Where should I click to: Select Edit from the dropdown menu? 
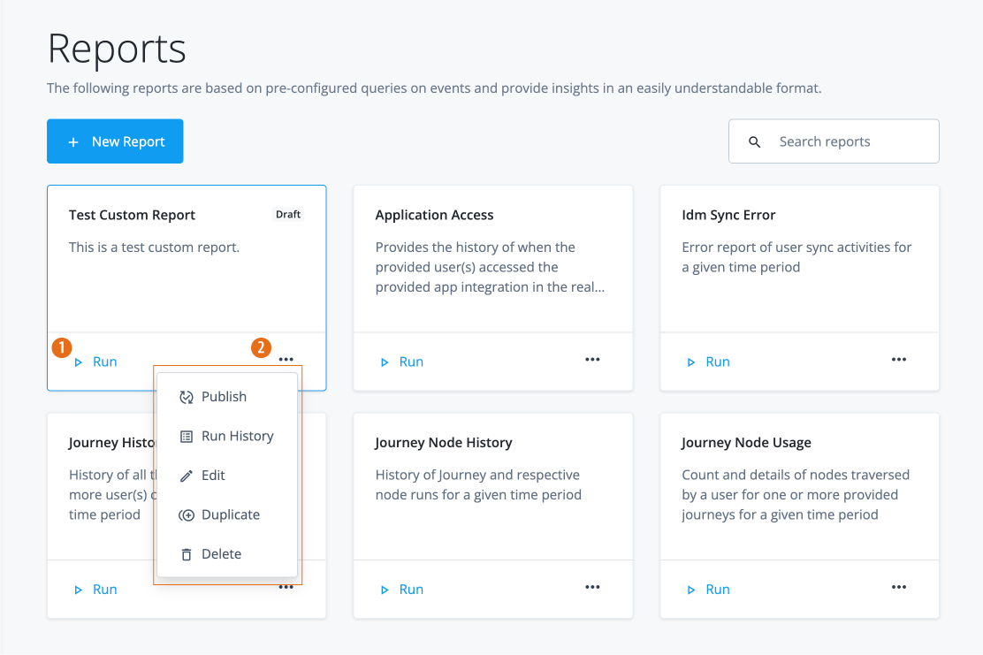pyautogui.click(x=213, y=476)
